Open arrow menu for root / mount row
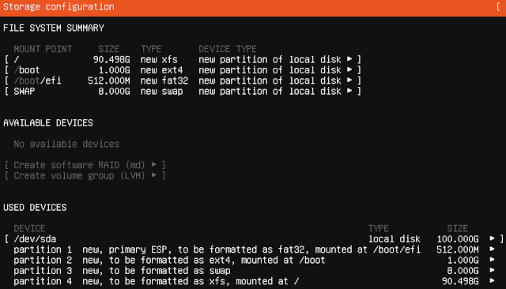The width and height of the screenshot is (506, 289). (x=349, y=59)
